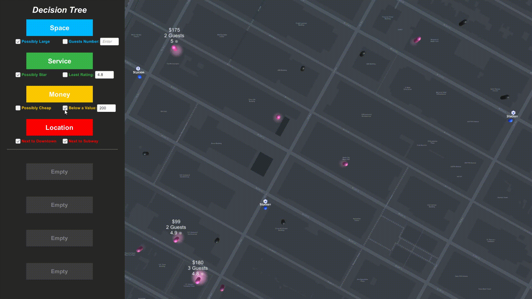Toggle the Below a Value checkbox
The height and width of the screenshot is (299, 532).
coord(65,108)
